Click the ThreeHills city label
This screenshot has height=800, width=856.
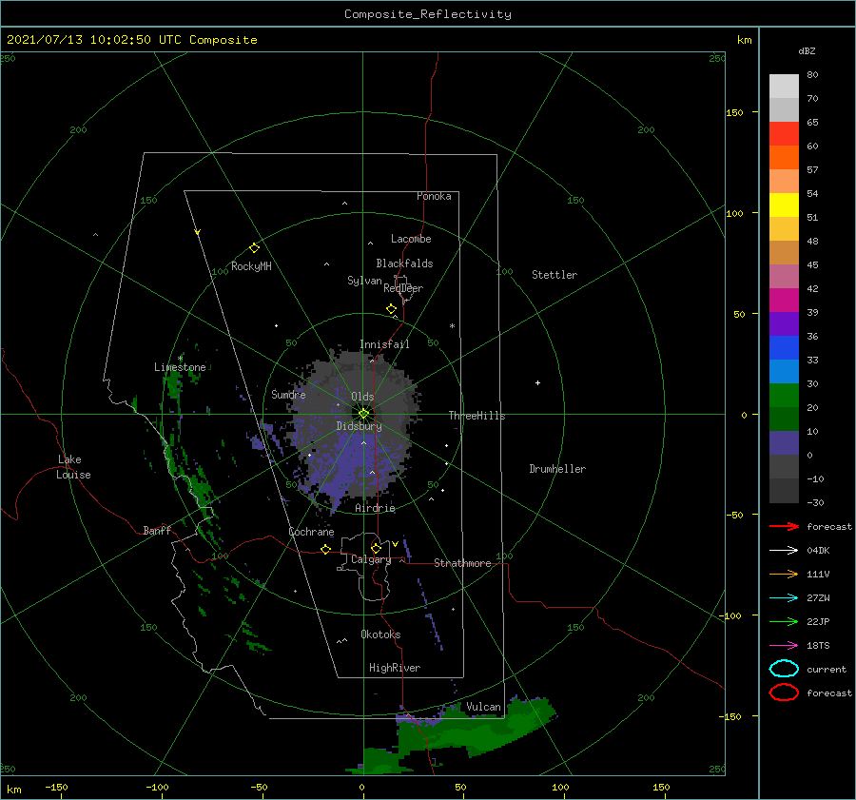477,416
